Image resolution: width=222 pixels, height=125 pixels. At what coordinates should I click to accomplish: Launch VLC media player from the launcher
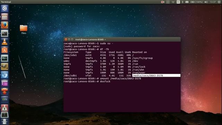pos(5,42)
